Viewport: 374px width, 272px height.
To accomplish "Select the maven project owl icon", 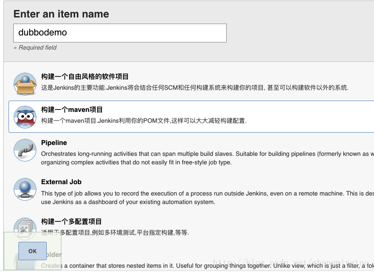I will click(25, 117).
